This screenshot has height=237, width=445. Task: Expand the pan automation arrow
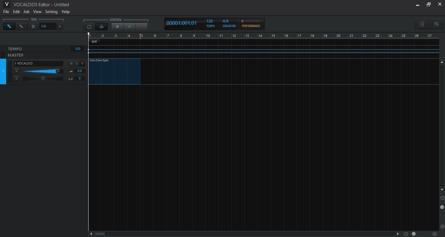(x=17, y=78)
